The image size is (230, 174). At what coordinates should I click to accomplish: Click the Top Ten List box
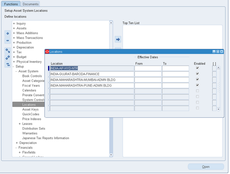coord(172,91)
